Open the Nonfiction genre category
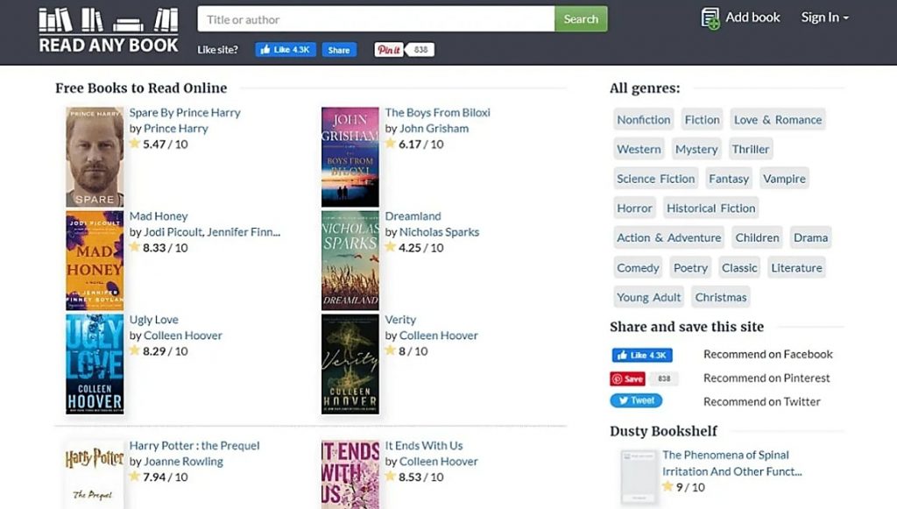The width and height of the screenshot is (897, 509). point(643,119)
